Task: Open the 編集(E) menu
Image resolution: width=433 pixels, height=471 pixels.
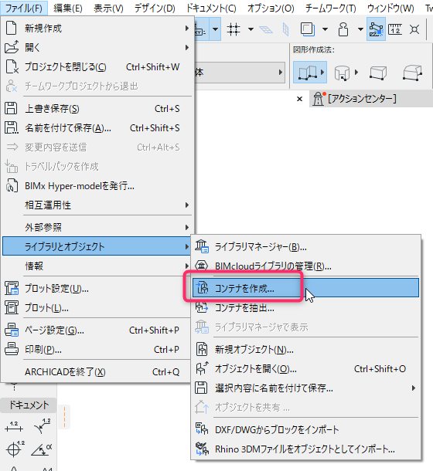Action: 68,8
